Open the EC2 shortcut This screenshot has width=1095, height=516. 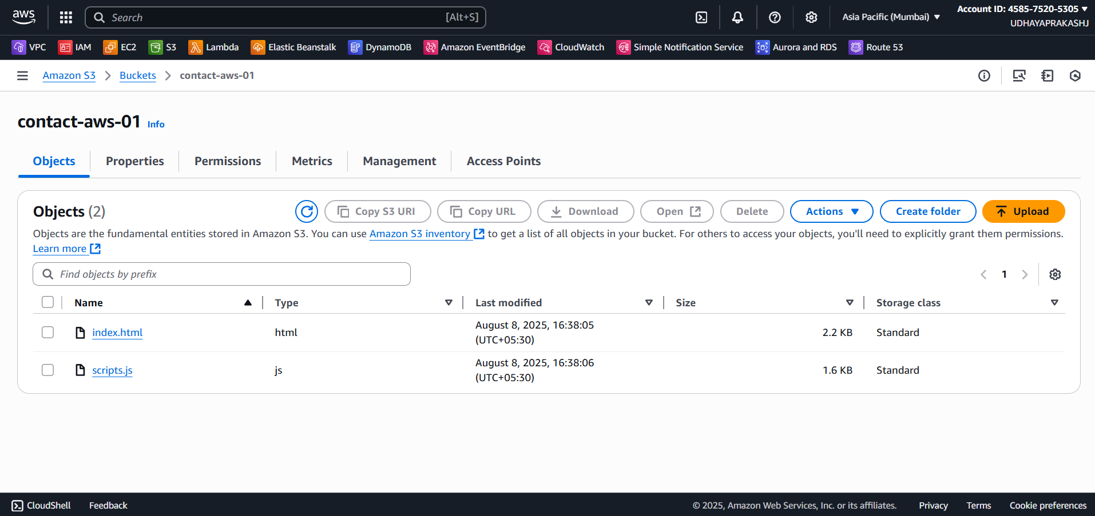coord(120,47)
